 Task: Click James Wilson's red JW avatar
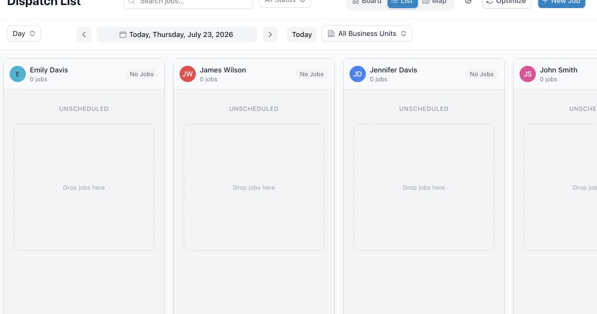click(187, 74)
